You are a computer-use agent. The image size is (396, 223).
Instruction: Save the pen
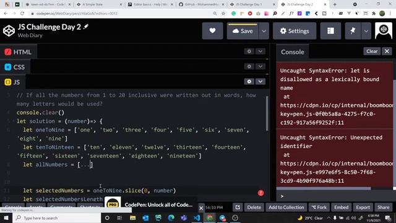[x=243, y=31]
